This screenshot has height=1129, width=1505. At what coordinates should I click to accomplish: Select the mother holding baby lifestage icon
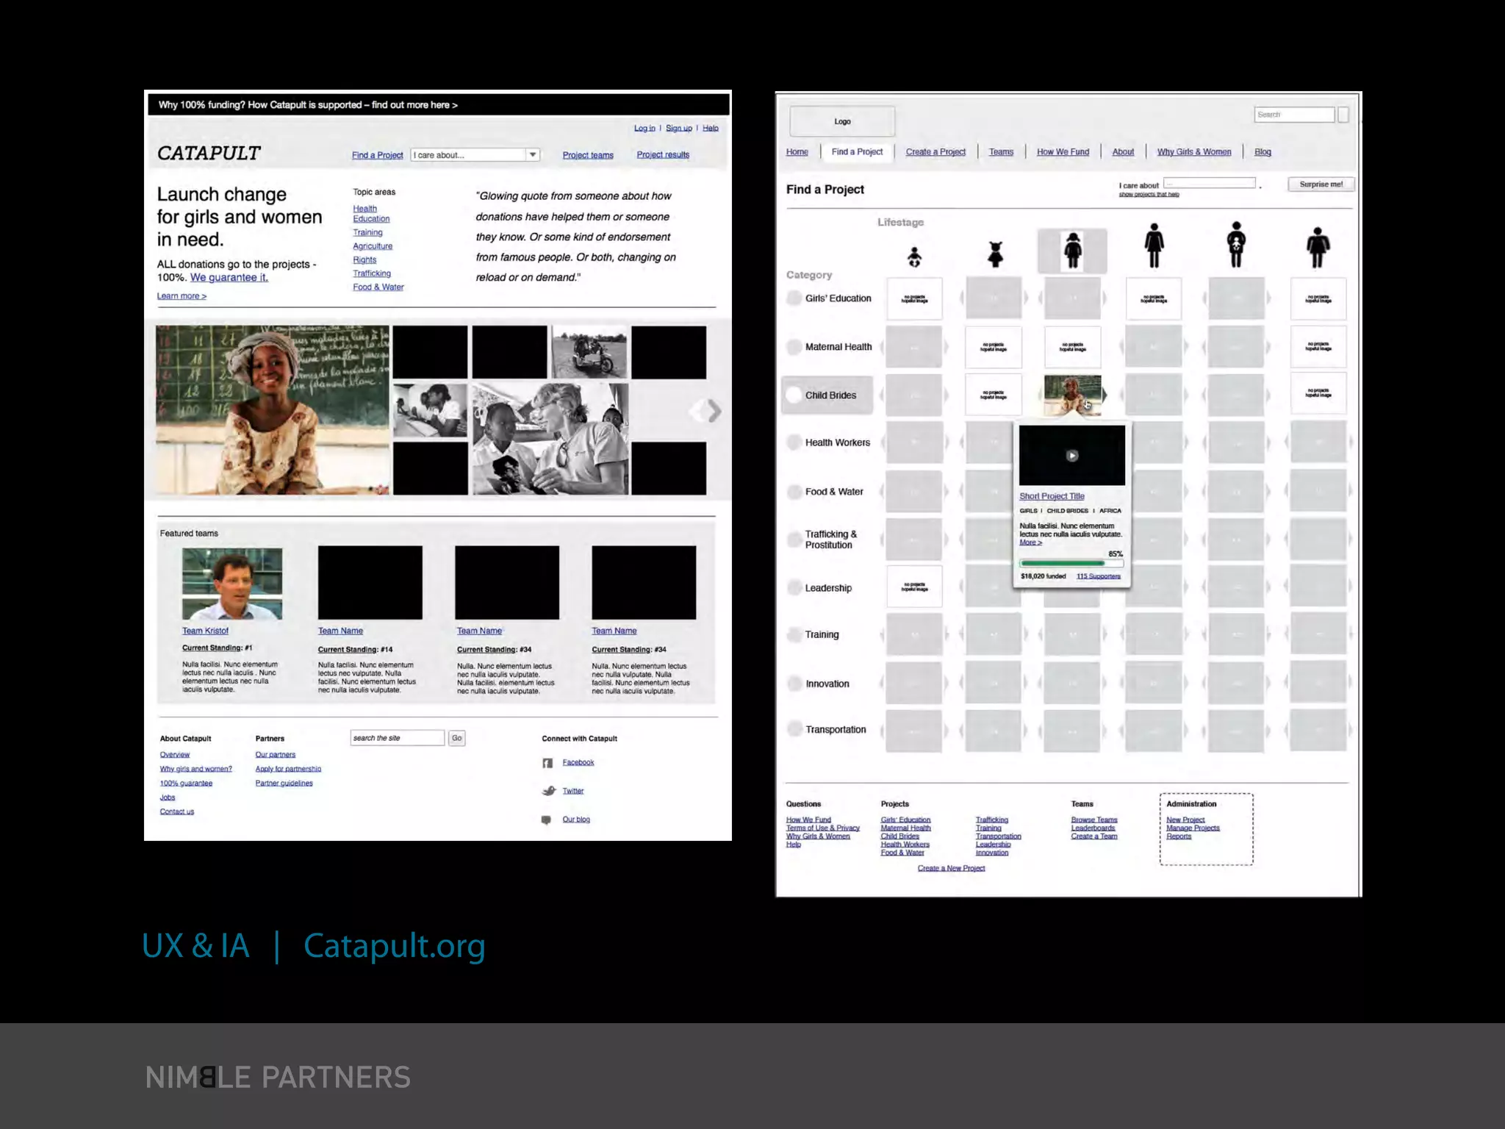click(x=1236, y=245)
